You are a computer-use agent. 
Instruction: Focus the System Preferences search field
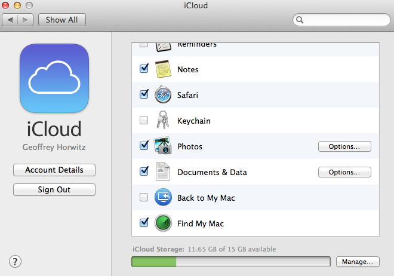[x=341, y=20]
